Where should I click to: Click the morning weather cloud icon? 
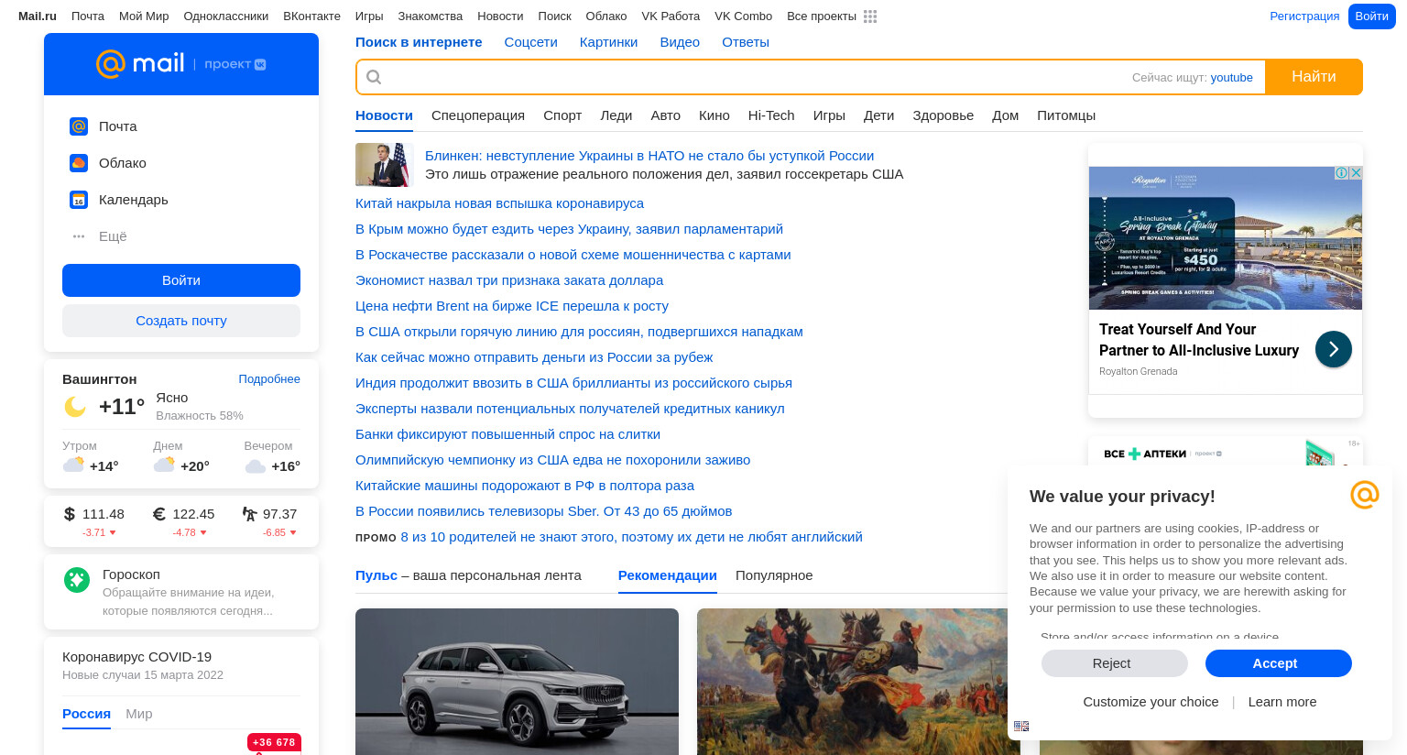click(73, 465)
